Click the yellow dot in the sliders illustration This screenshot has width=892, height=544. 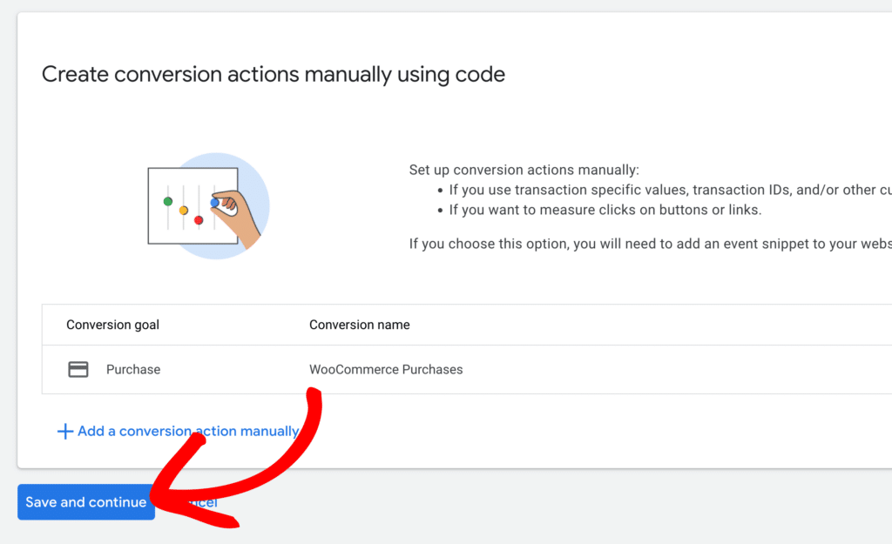click(183, 211)
